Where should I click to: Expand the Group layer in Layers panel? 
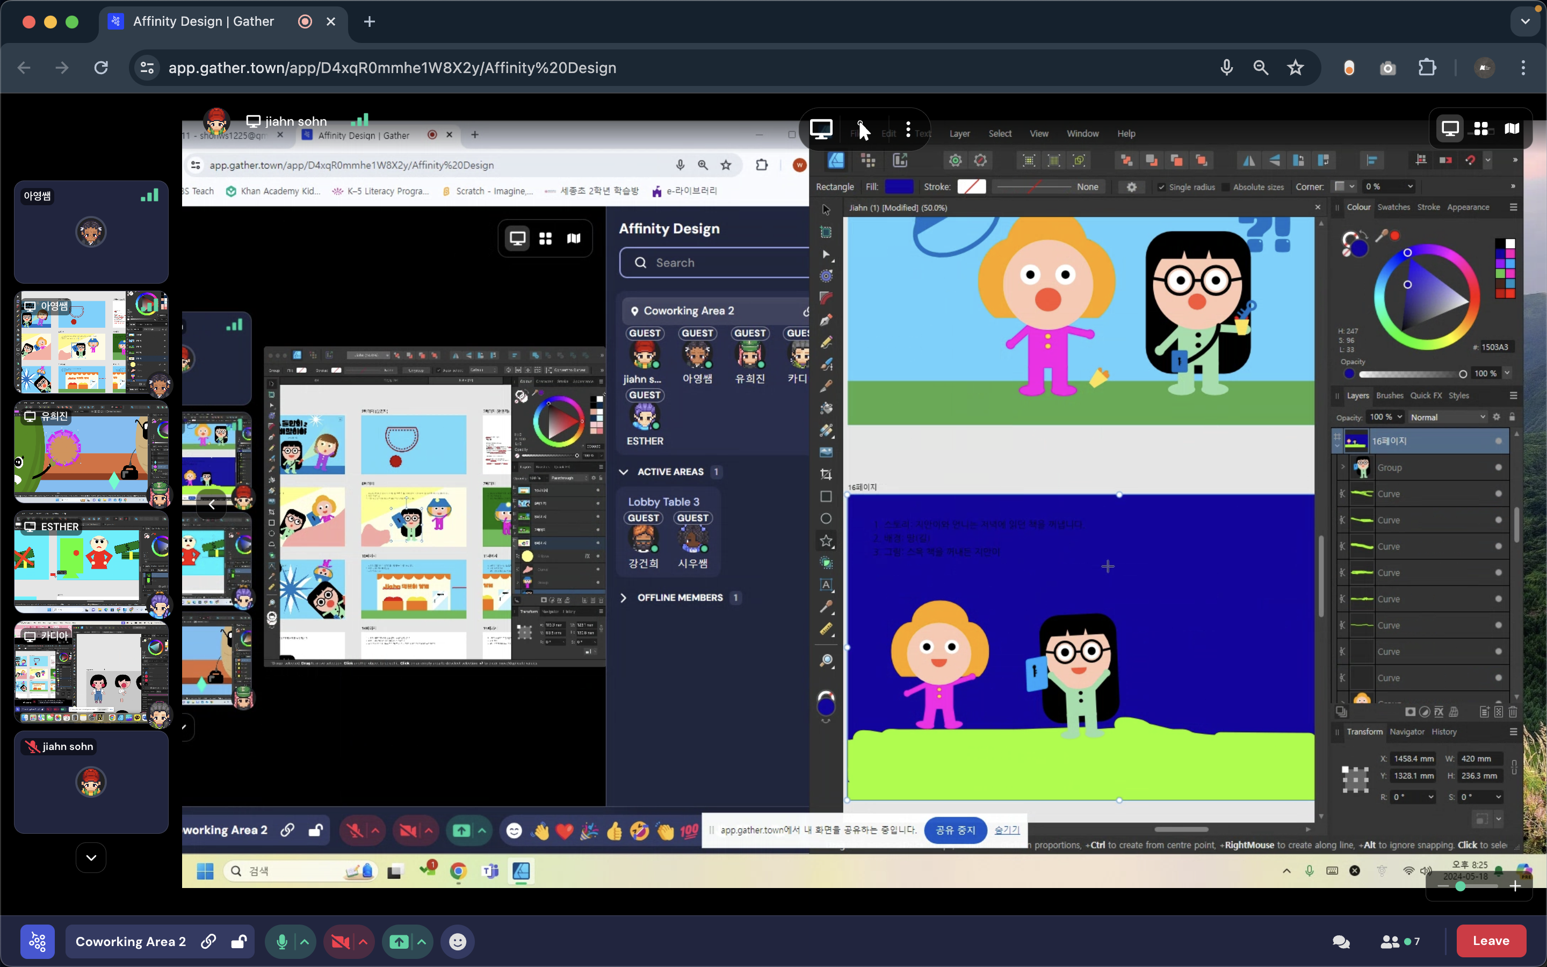click(x=1342, y=467)
